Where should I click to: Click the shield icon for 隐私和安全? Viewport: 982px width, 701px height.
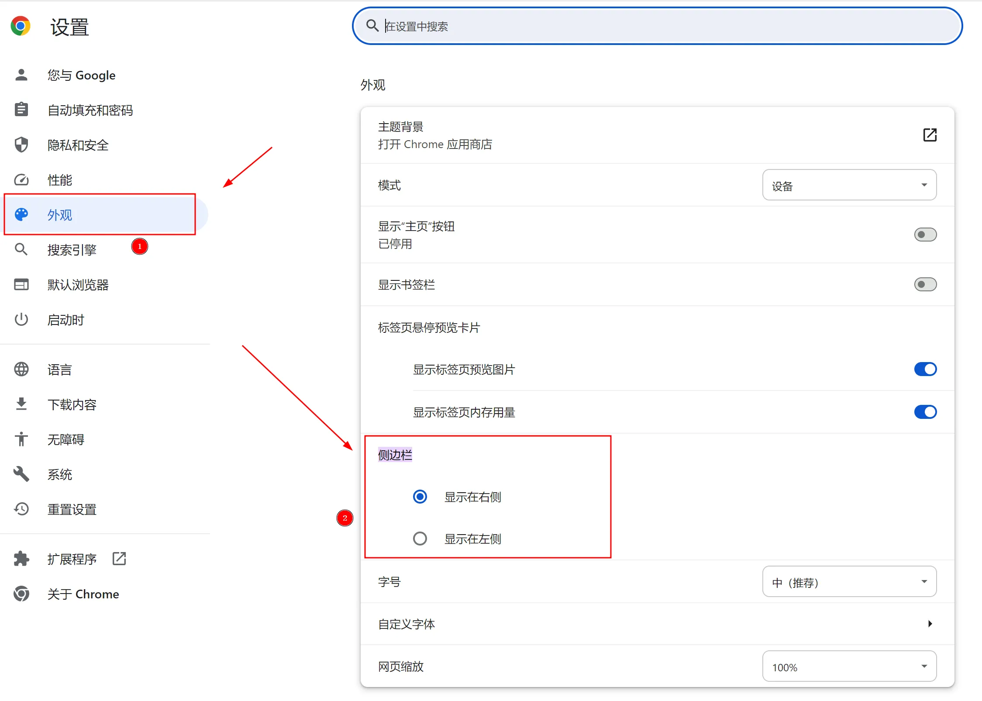tap(21, 145)
